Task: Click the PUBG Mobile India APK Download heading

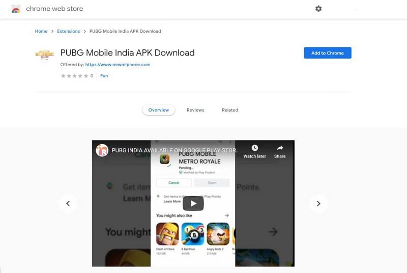Action: click(x=128, y=53)
